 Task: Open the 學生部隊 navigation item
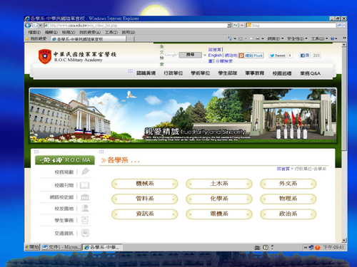tap(228, 73)
